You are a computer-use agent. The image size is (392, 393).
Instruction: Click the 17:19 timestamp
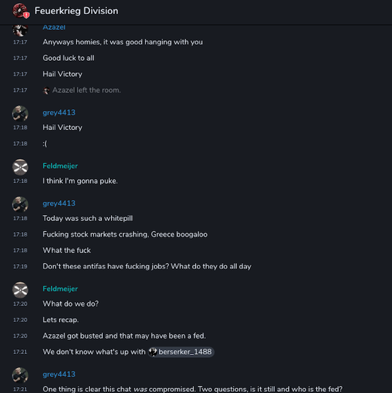pos(20,266)
